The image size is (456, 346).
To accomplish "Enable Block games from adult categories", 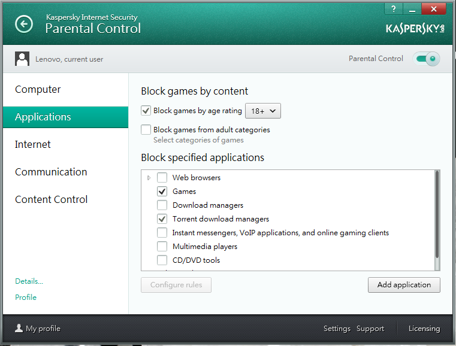I will coord(146,129).
